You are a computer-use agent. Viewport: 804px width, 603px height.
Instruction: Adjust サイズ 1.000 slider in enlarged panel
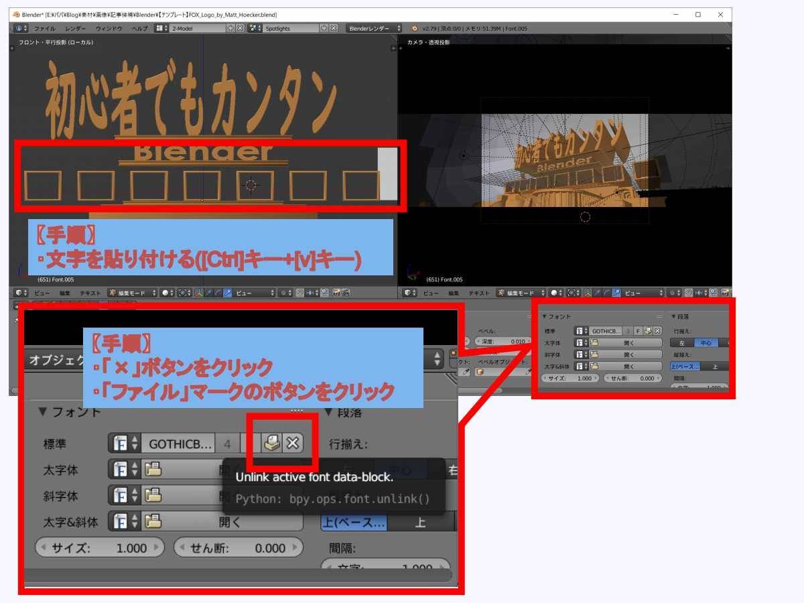tap(99, 548)
